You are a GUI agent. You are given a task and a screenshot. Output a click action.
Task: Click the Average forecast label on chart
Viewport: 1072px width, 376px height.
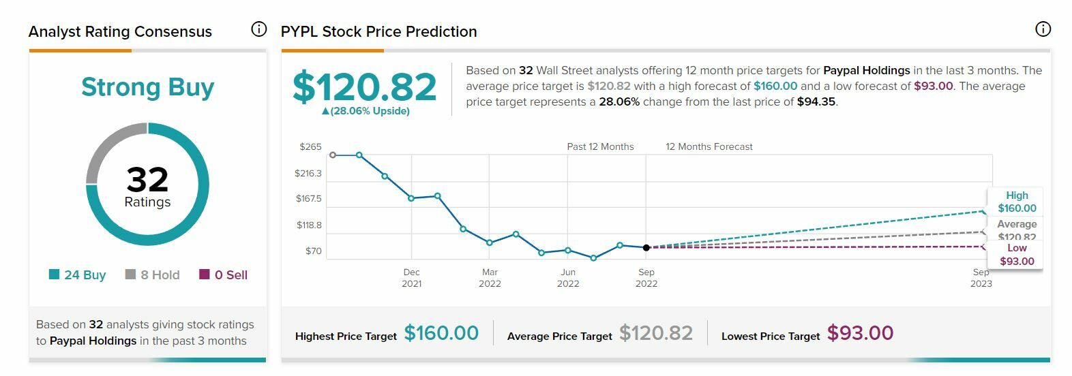[x=1016, y=228]
